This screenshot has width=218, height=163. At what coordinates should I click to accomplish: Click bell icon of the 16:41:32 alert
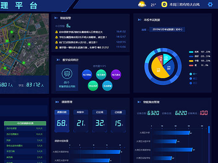tap(57, 32)
